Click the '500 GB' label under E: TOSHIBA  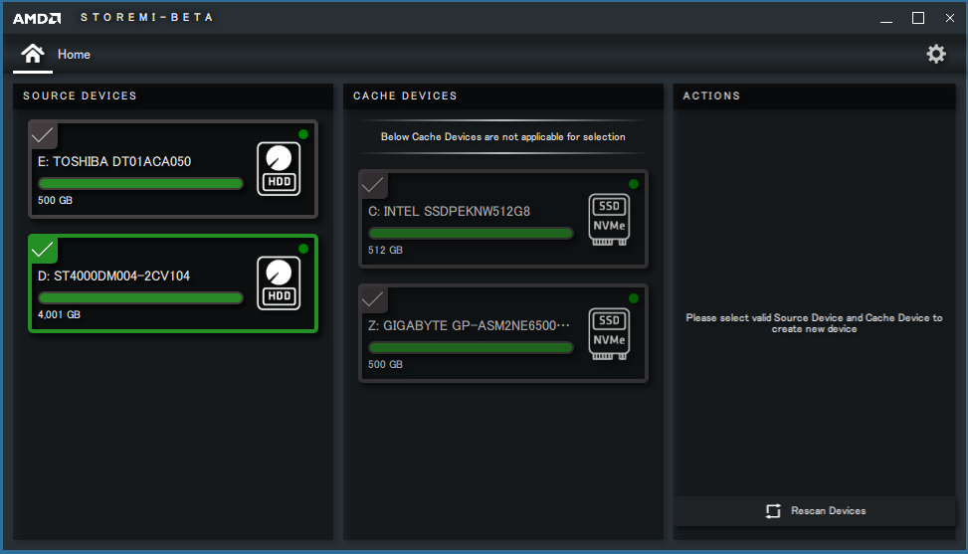(x=55, y=201)
